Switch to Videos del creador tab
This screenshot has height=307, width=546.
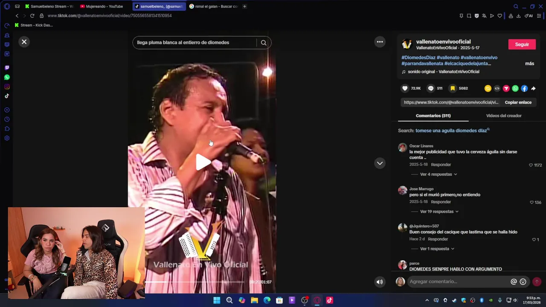coord(504,116)
